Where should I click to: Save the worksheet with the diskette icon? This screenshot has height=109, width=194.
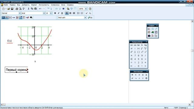pos(12,9)
